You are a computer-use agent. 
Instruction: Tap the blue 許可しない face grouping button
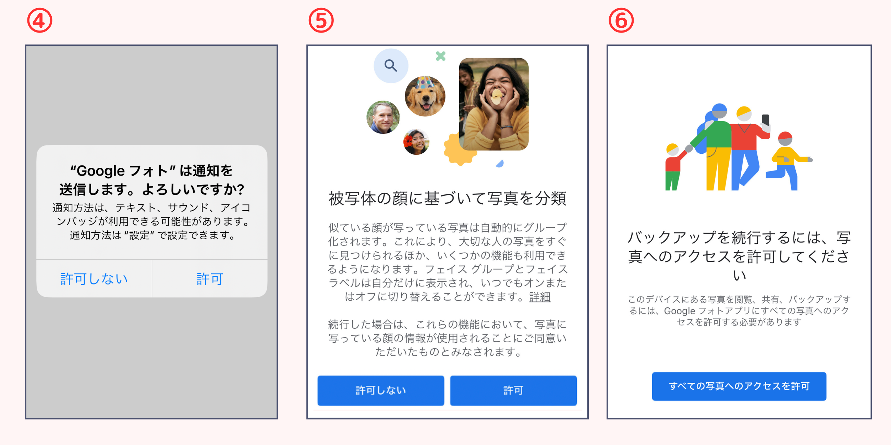[380, 391]
